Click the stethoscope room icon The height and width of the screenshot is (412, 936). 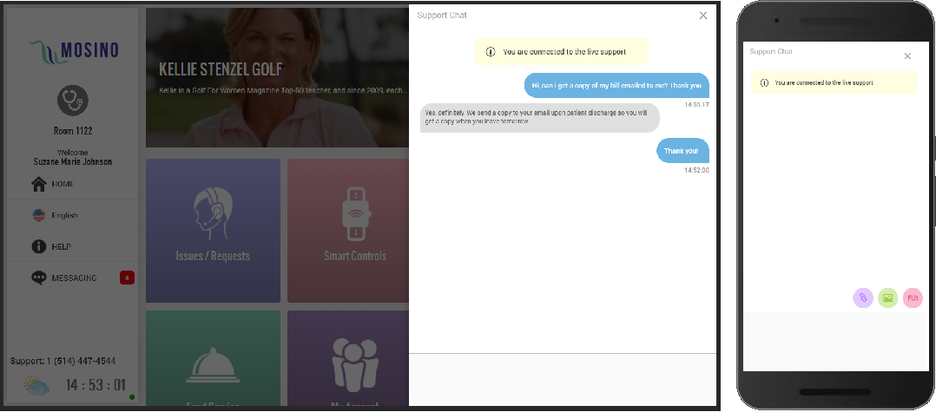73,101
